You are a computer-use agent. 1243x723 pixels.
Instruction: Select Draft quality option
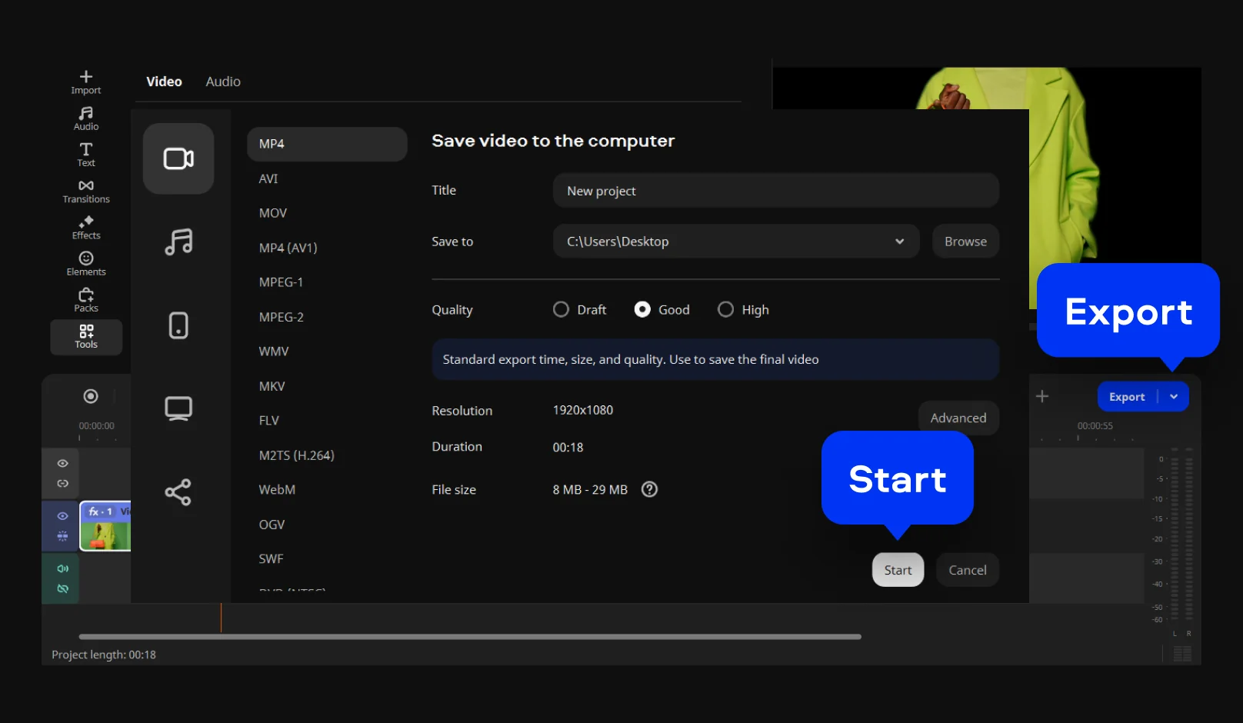pos(562,309)
